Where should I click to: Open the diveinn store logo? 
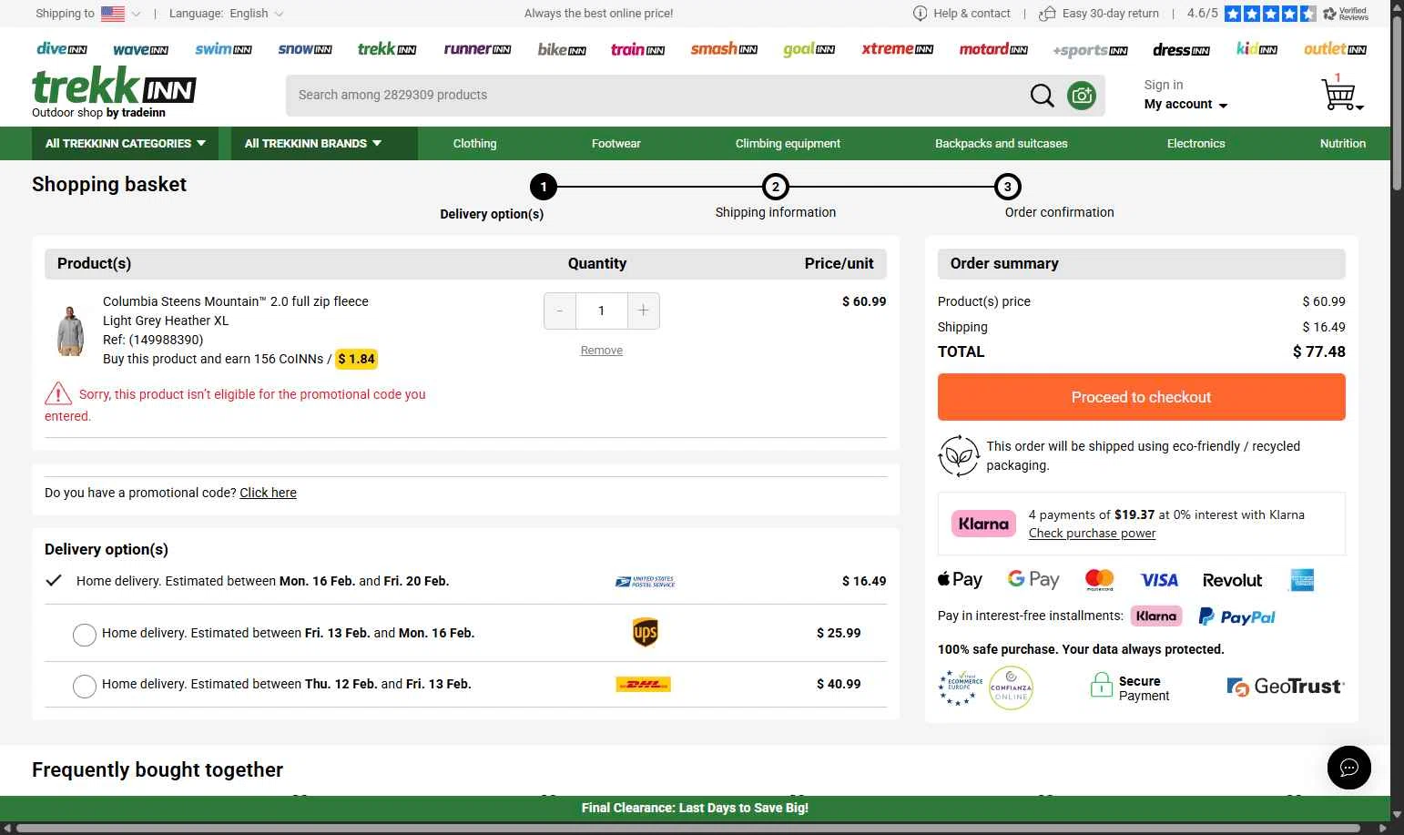tap(62, 49)
